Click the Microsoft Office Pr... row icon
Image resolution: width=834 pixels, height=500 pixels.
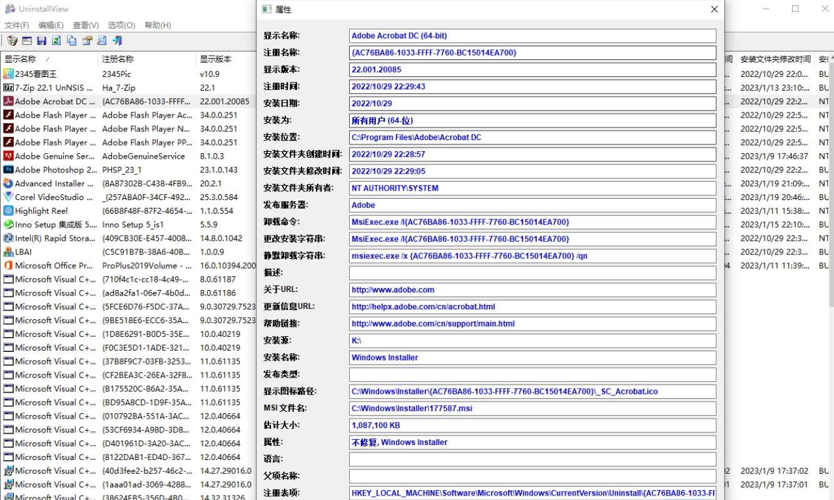[9, 266]
